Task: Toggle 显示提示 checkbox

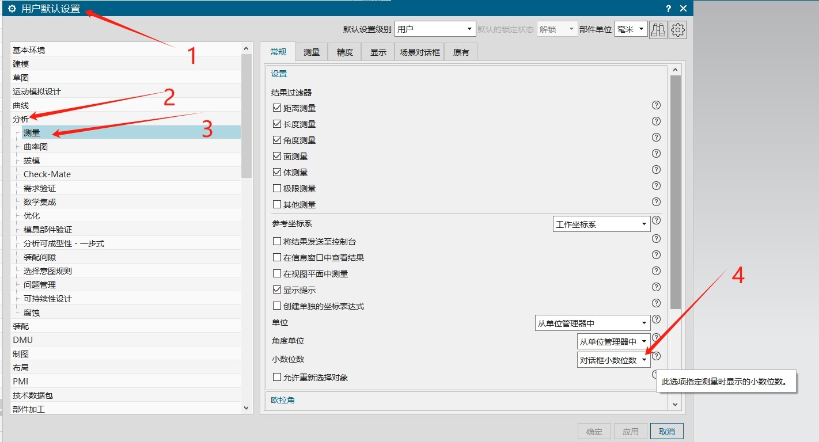Action: tap(277, 290)
